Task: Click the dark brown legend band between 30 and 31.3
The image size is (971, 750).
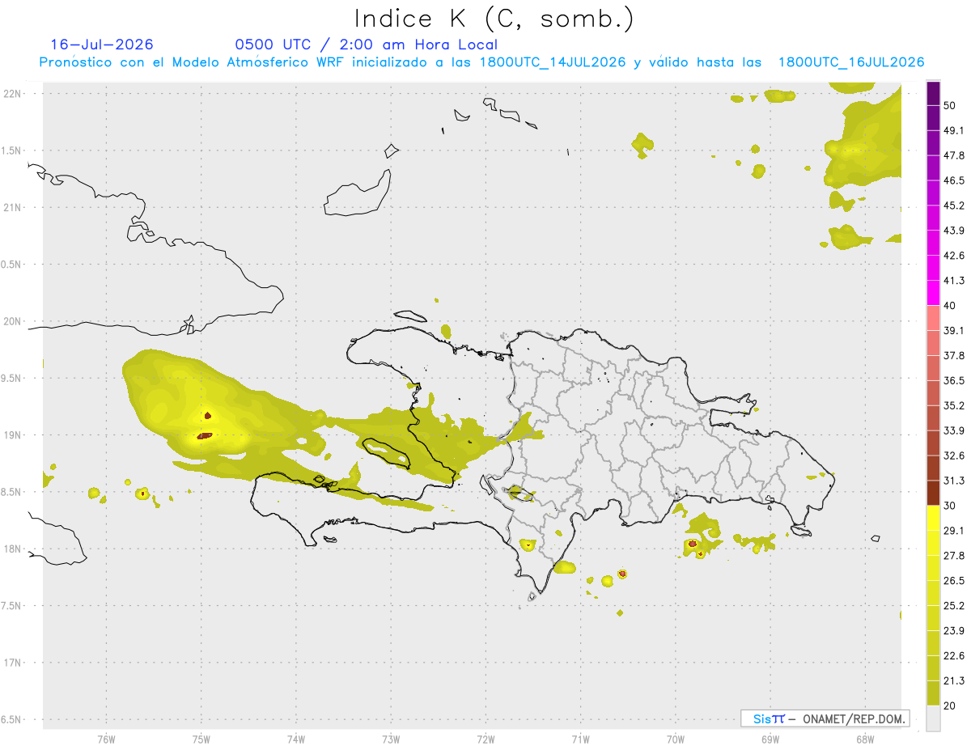Action: click(933, 493)
